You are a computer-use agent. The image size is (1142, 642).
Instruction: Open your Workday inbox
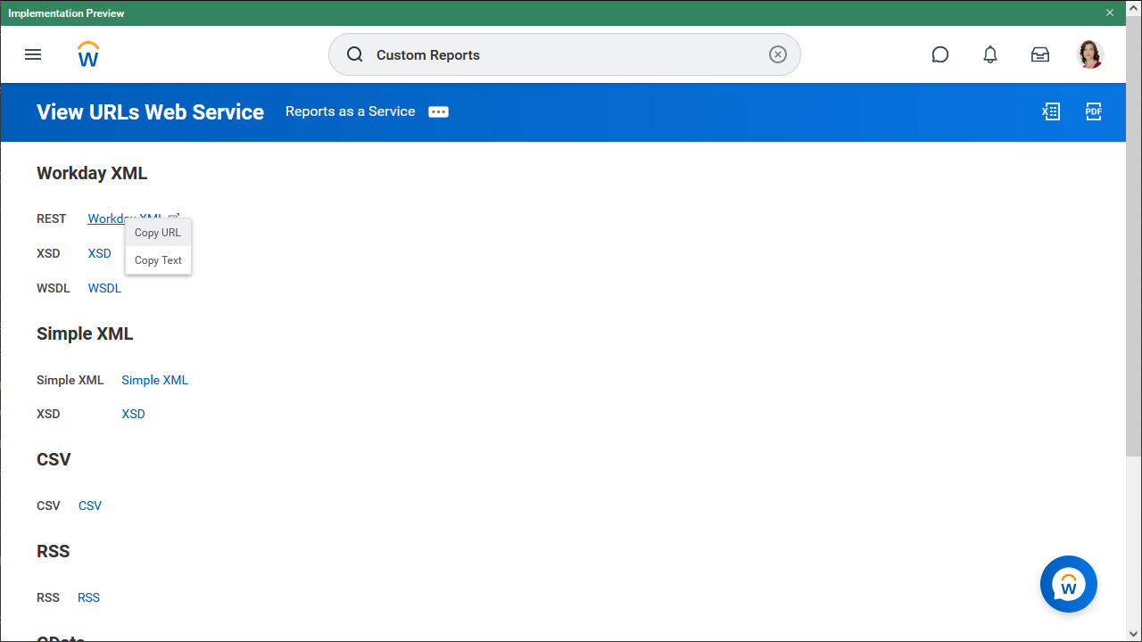coord(1040,54)
